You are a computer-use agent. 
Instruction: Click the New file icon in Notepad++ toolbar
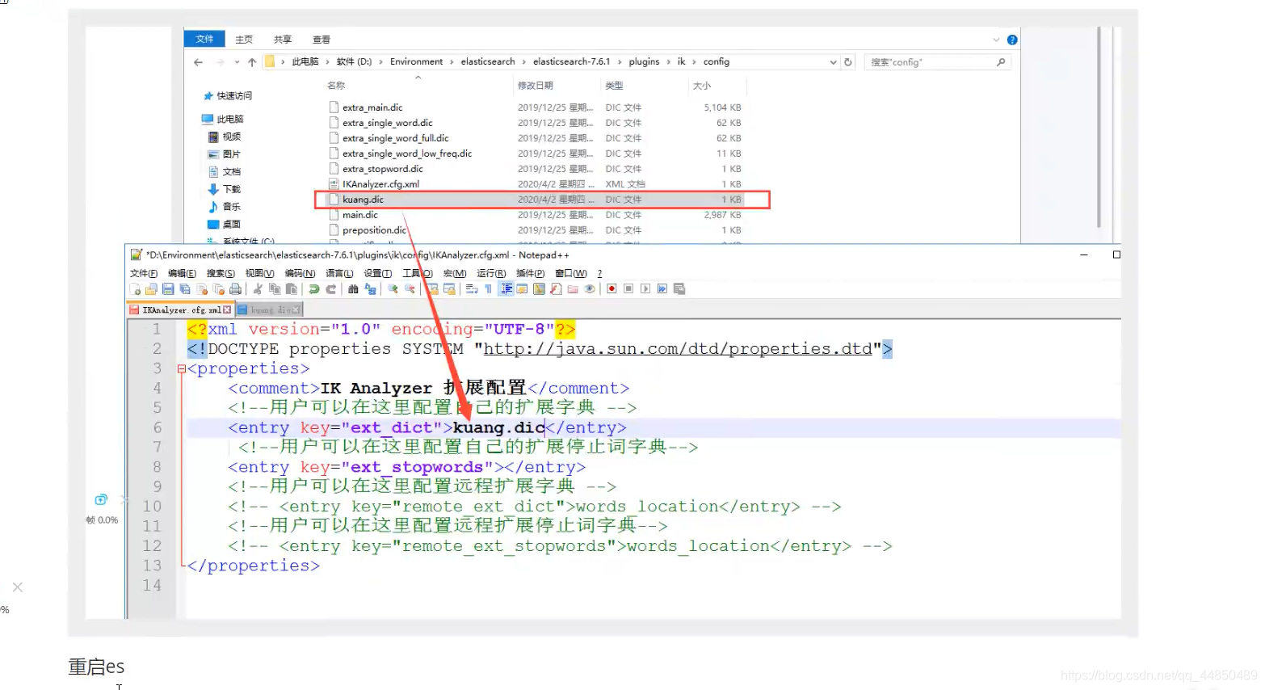click(134, 289)
